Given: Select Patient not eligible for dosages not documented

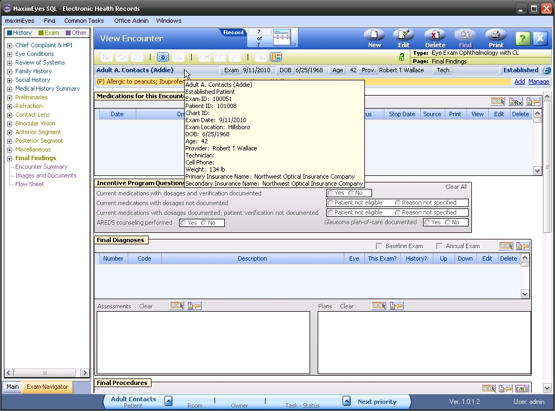Looking at the screenshot, I should (x=331, y=203).
